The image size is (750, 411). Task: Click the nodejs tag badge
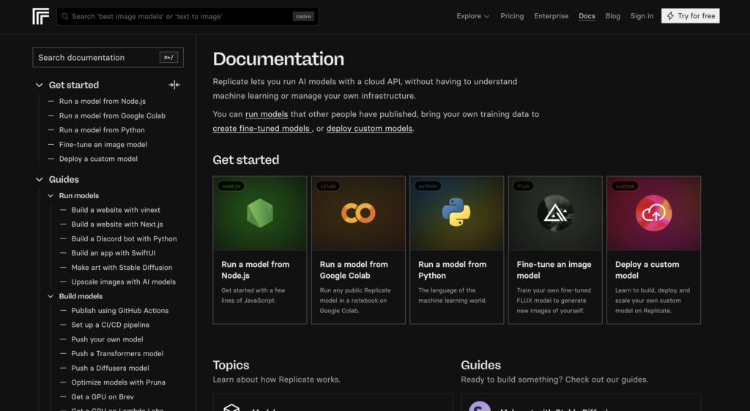(x=231, y=186)
